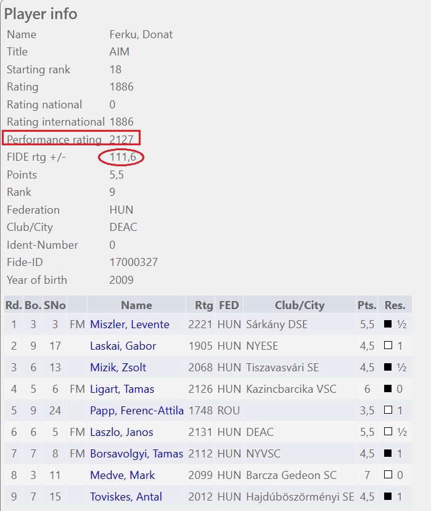Click the Fide-ID number 17000327
This screenshot has width=431, height=511.
pos(133,262)
